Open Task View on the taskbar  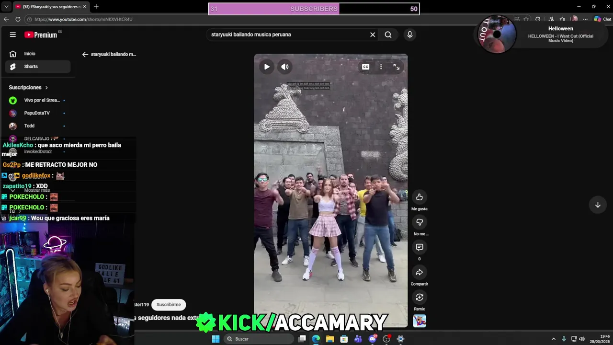[302, 339]
